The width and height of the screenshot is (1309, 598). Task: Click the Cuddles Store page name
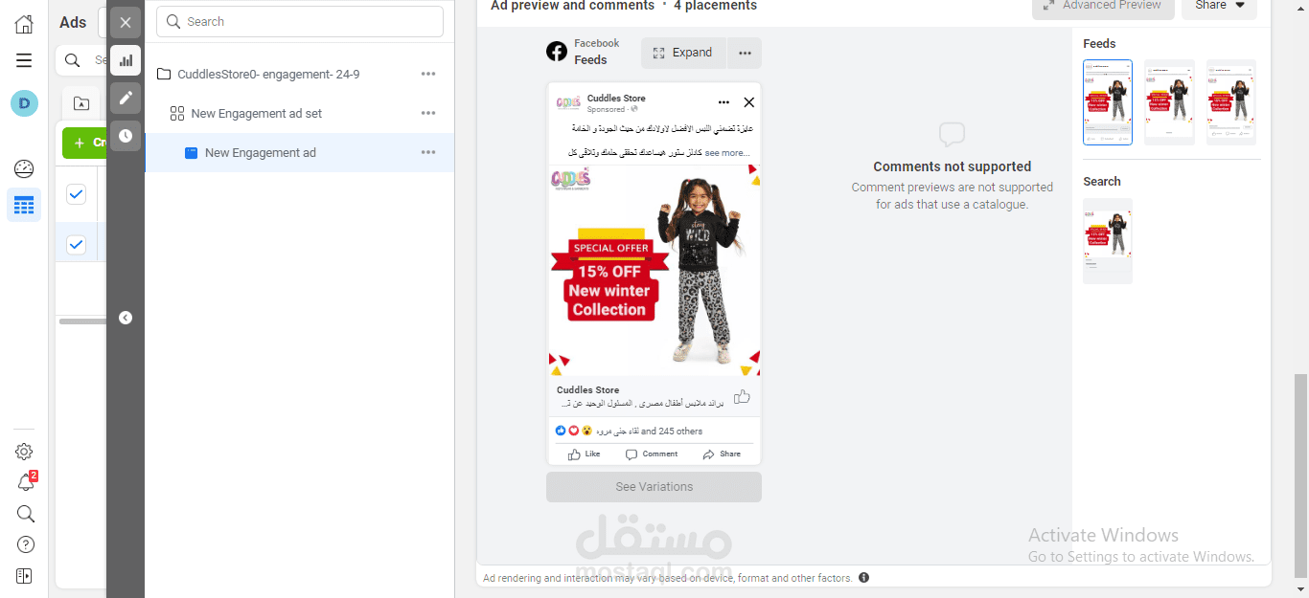point(616,98)
